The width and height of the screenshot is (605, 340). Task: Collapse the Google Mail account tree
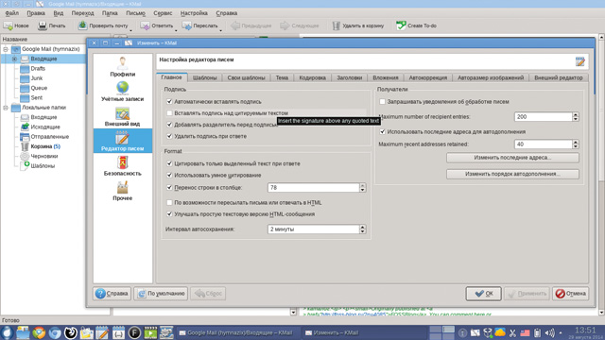pos(6,49)
